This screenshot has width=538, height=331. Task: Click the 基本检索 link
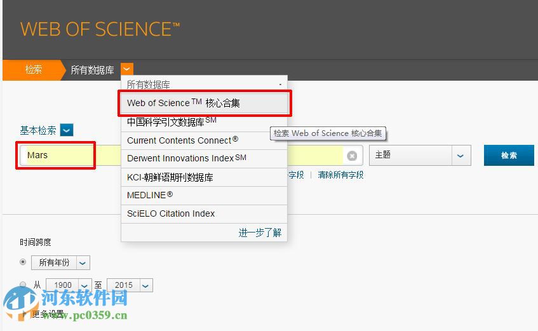point(37,130)
